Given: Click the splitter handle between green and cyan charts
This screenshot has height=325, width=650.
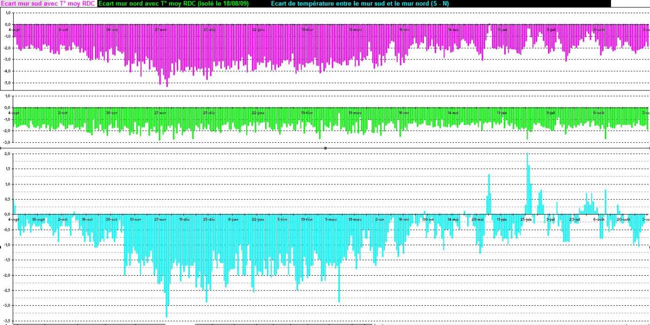Looking at the screenshot, I should 325,148.
